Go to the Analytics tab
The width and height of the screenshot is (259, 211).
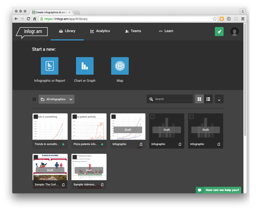[x=100, y=31]
